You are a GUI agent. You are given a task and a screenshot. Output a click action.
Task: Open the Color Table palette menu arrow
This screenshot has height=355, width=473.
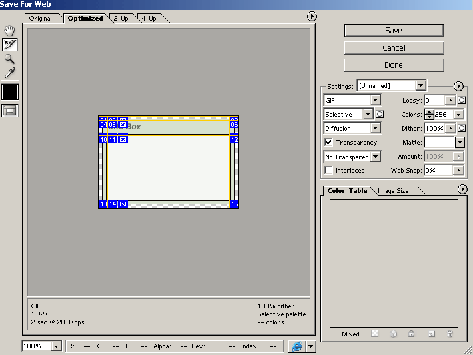463,190
